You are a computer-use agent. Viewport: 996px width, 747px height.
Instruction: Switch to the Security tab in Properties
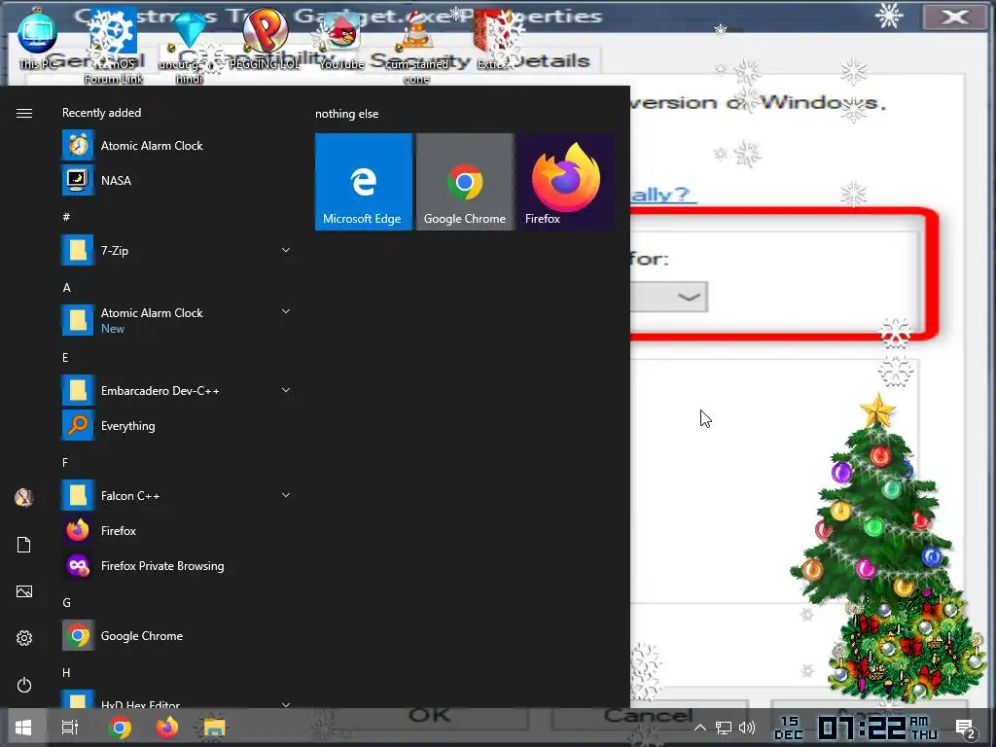(x=421, y=60)
